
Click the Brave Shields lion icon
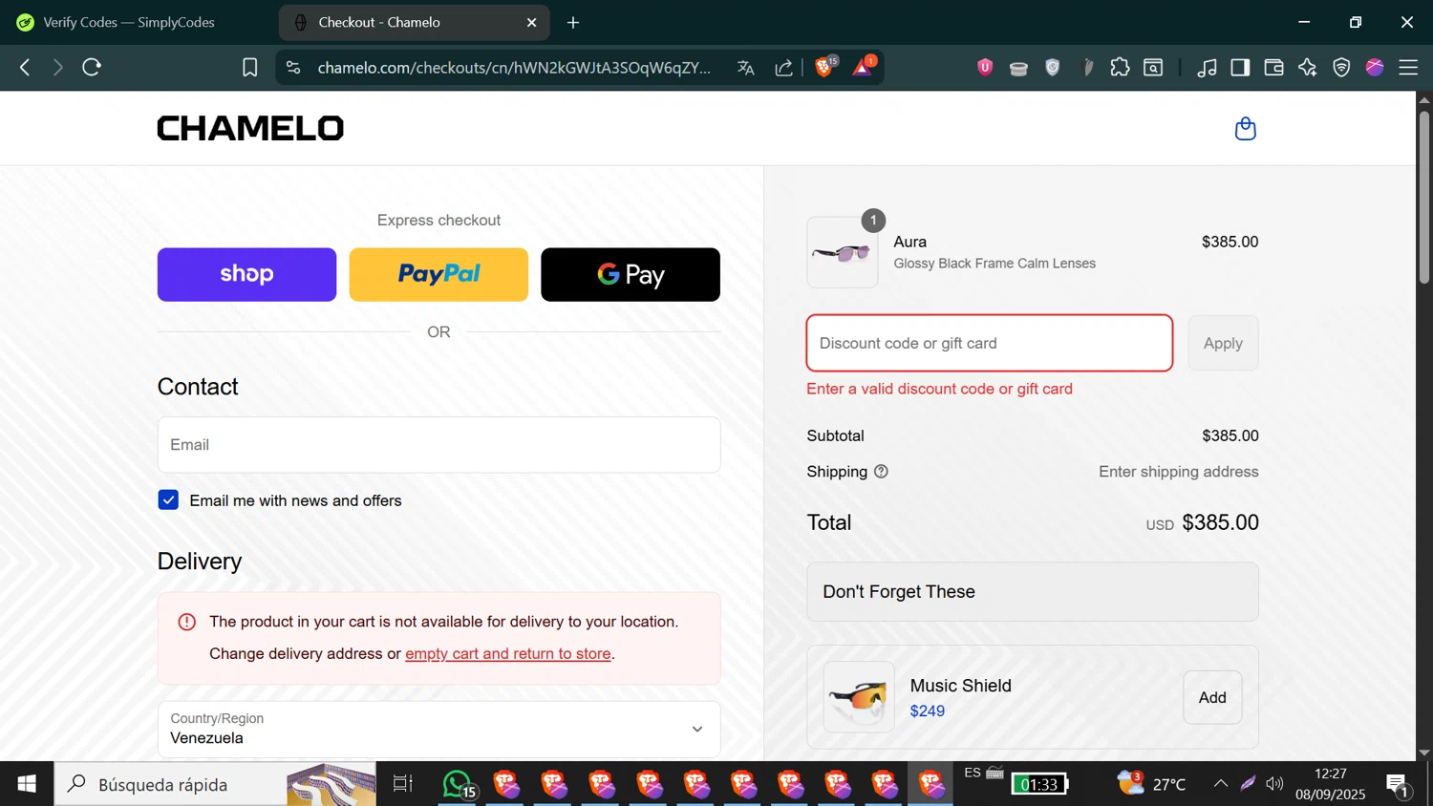pos(824,67)
